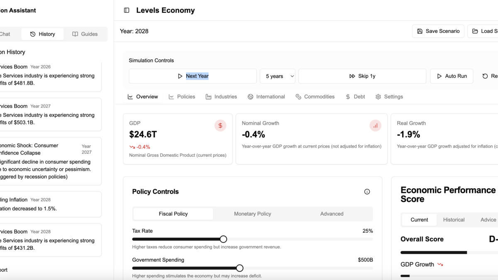Click the Save Scenario button
Image resolution: width=498 pixels, height=280 pixels.
438,31
